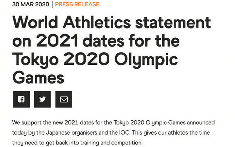This screenshot has height=147, width=235.
Task: Click the word "Games" ending the headline
Action: tap(38, 78)
